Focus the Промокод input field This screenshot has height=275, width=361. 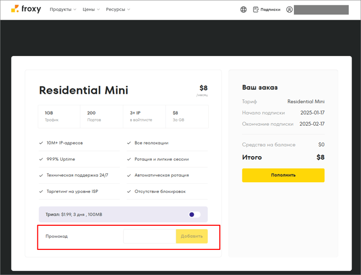click(150, 236)
